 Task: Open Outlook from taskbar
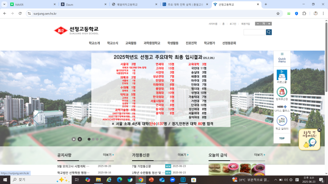point(162,180)
